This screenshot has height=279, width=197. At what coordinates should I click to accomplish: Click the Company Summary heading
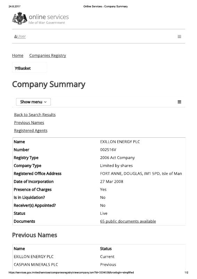(49, 84)
